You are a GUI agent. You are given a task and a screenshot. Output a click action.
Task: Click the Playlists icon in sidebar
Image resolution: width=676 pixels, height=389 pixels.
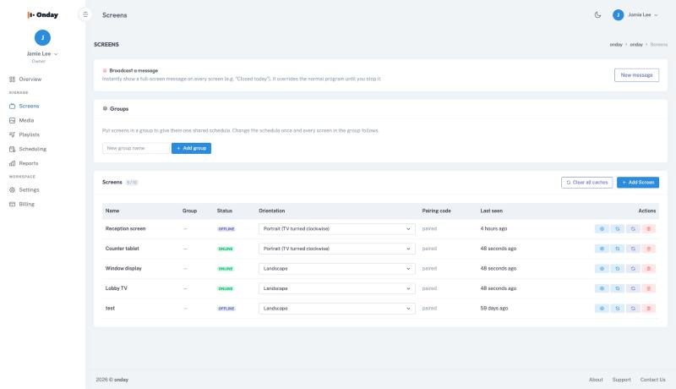click(12, 134)
